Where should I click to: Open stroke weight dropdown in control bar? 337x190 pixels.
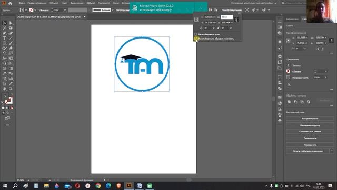coord(65,10)
